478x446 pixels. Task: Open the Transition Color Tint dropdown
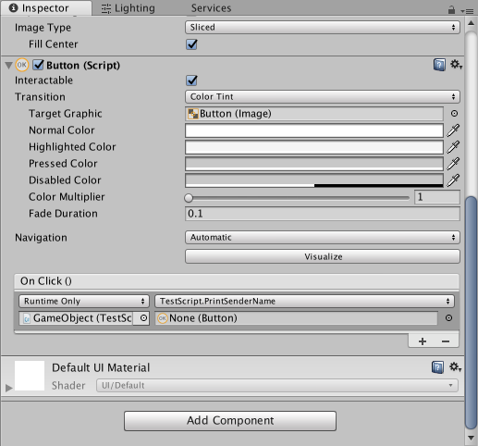click(x=323, y=96)
